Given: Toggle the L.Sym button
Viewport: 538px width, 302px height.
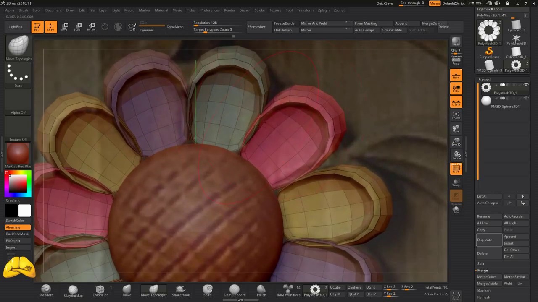Looking at the screenshot, I should coord(456,102).
